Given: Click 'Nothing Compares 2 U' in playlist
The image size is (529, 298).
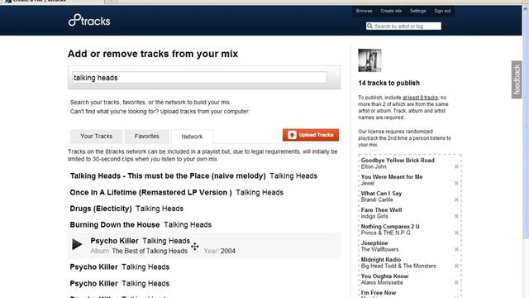Looking at the screenshot, I should (390, 227).
